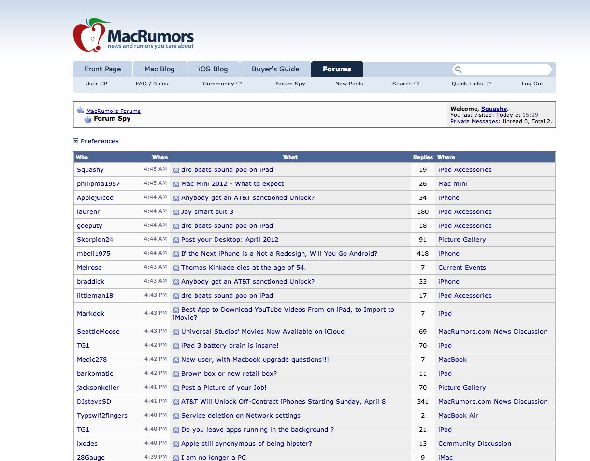Open the Community dropdown menu
Screen dimensions: 590x461
tap(222, 84)
